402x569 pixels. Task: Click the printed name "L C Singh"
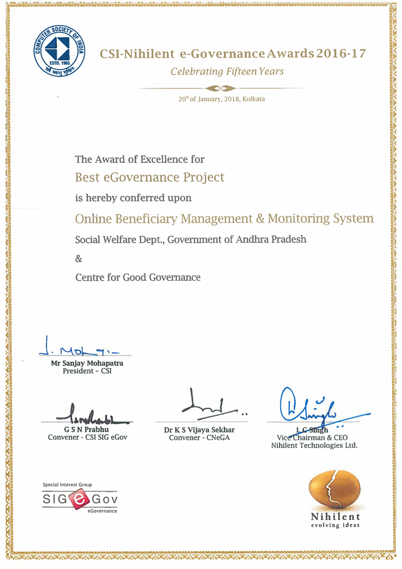coord(312,430)
